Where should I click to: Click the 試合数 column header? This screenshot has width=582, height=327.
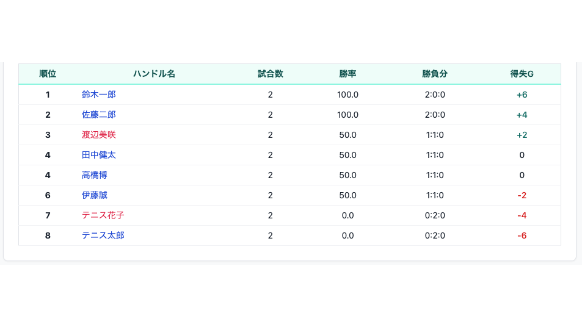[270, 74]
